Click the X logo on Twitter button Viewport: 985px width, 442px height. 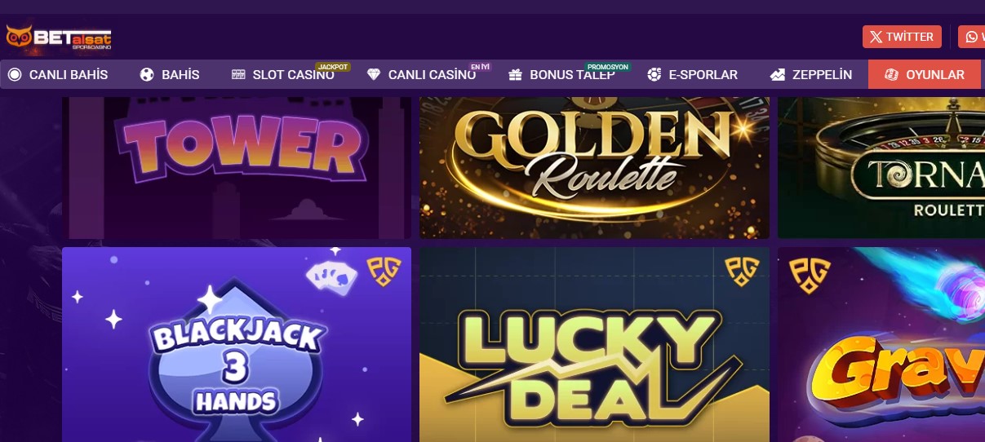pos(876,37)
